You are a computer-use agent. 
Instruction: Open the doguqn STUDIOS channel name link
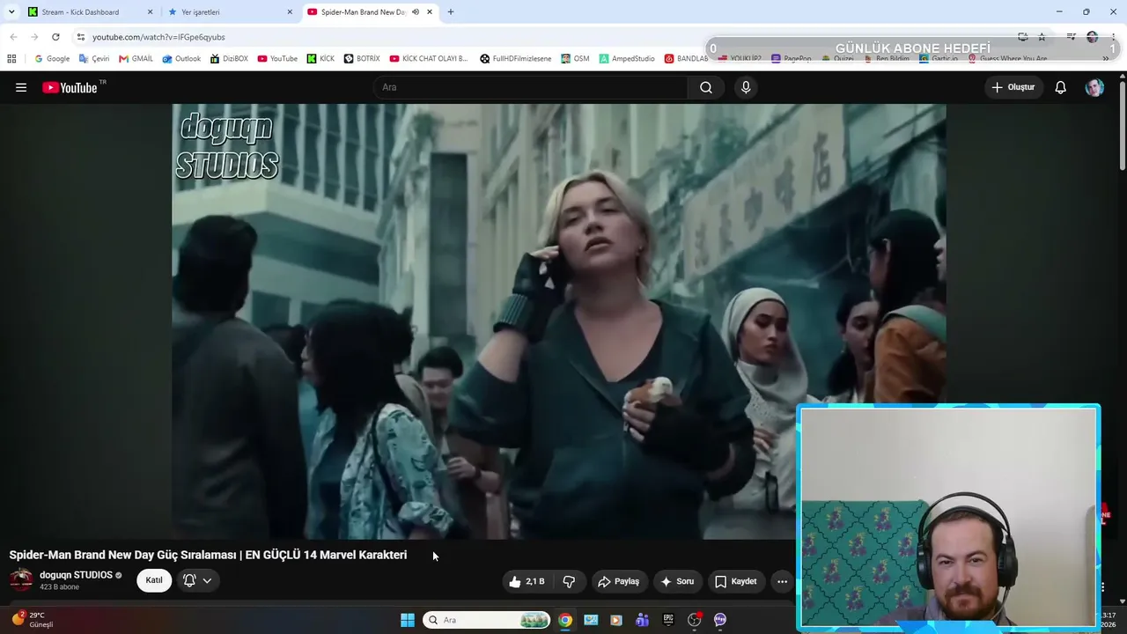tap(76, 575)
